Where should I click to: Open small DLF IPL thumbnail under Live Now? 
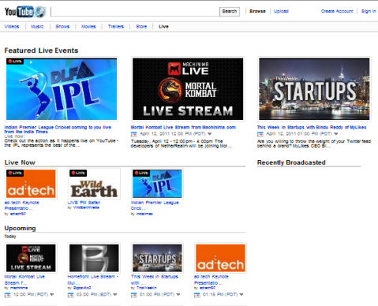(x=157, y=184)
